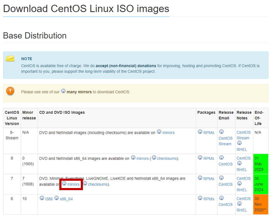Open RPMs link in CentOS 7 row
The image size is (273, 218).
[x=209, y=179]
